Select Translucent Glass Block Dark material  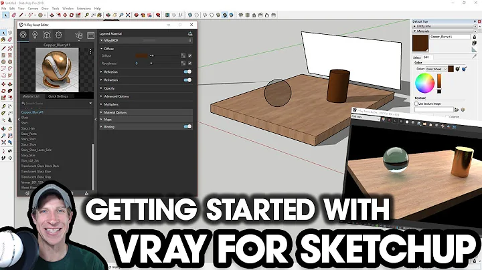[40, 166]
